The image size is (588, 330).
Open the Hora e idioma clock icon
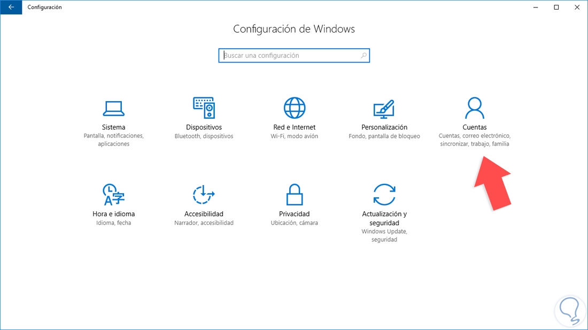pos(114,194)
